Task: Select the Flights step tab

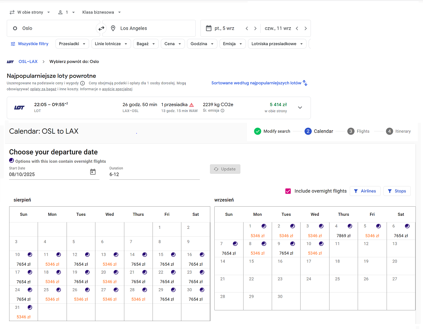Action: (x=358, y=131)
